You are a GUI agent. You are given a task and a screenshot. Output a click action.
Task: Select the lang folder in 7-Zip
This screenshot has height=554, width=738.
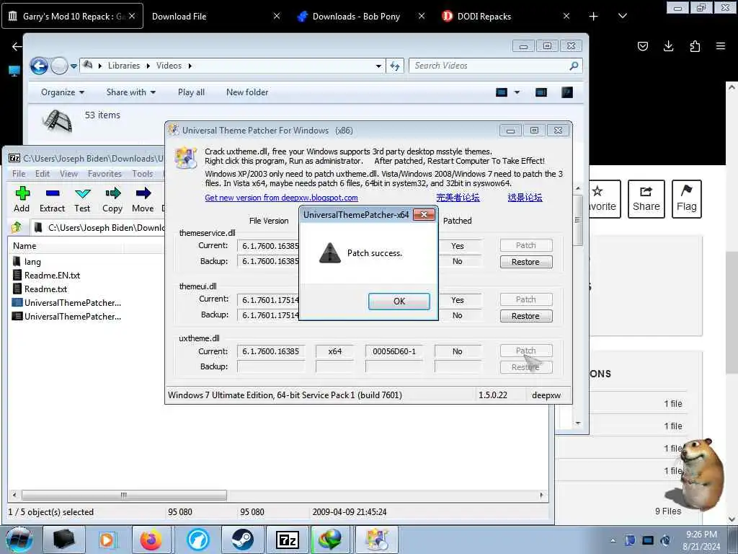point(32,261)
